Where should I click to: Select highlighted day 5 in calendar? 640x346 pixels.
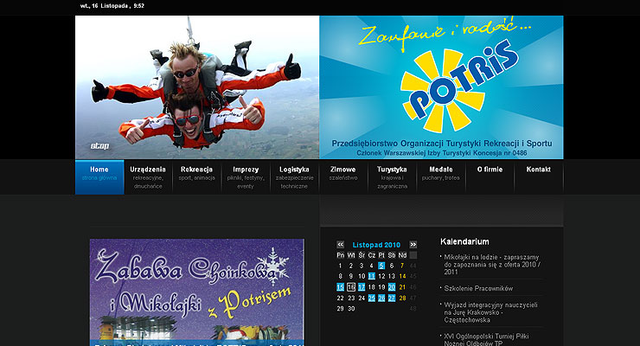click(381, 266)
